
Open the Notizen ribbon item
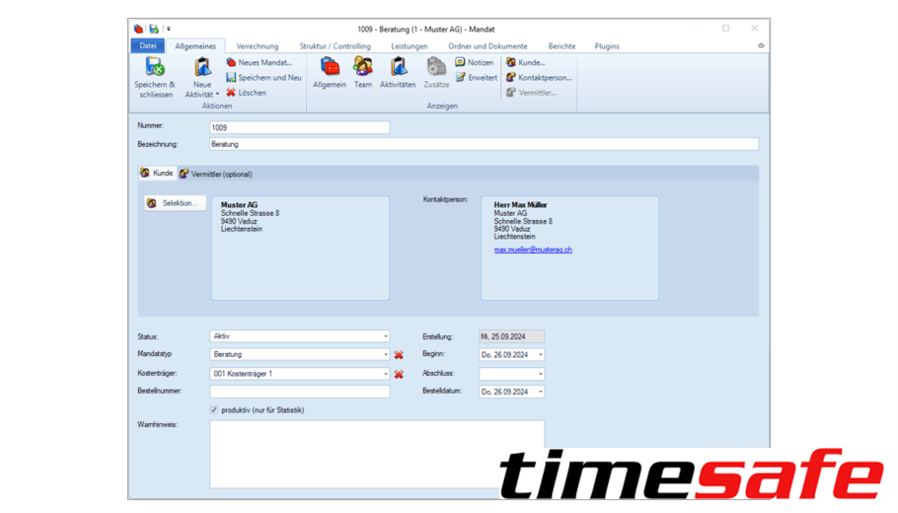point(474,62)
